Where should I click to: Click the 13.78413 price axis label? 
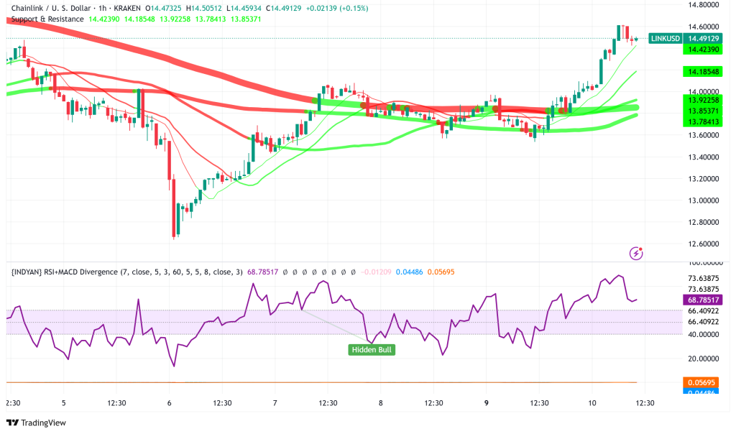[703, 121]
